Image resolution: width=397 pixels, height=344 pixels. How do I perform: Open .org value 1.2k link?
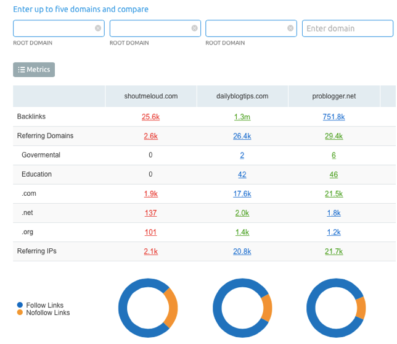point(334,232)
